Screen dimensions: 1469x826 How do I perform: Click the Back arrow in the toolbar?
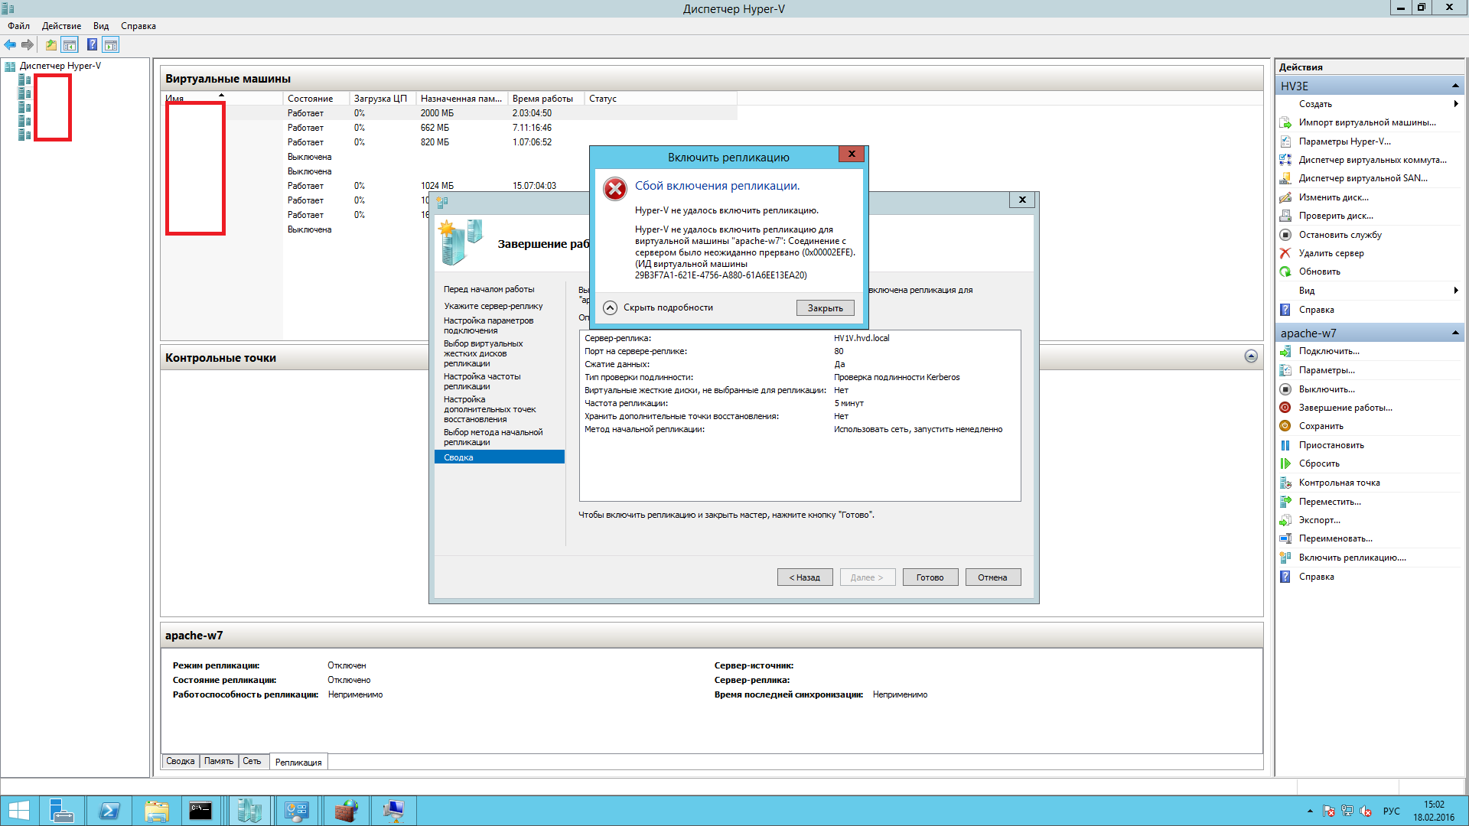10,45
